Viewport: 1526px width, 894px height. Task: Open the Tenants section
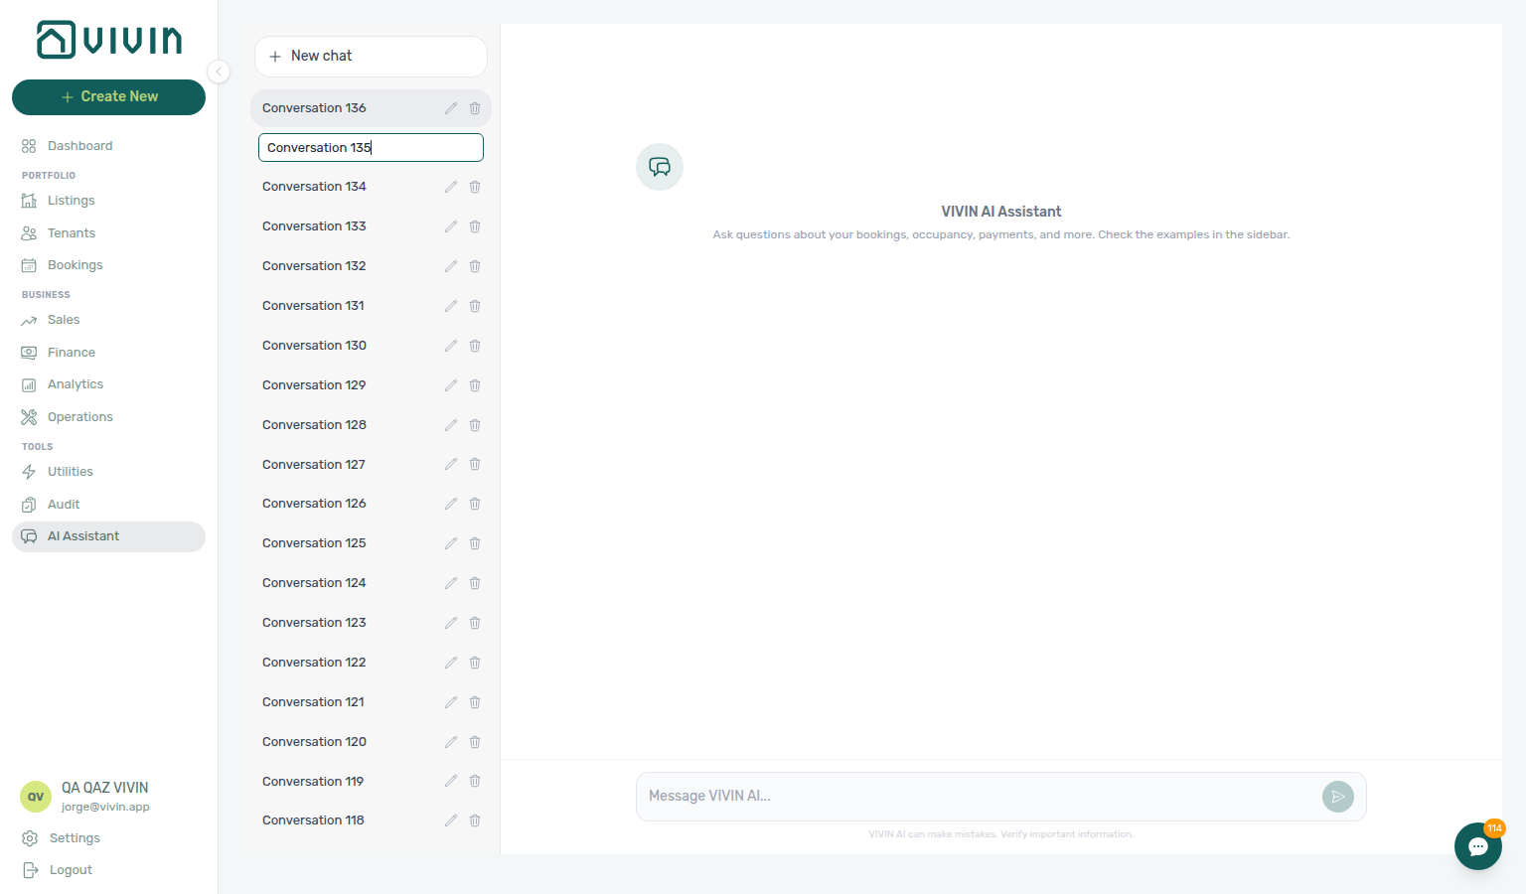pyautogui.click(x=108, y=233)
